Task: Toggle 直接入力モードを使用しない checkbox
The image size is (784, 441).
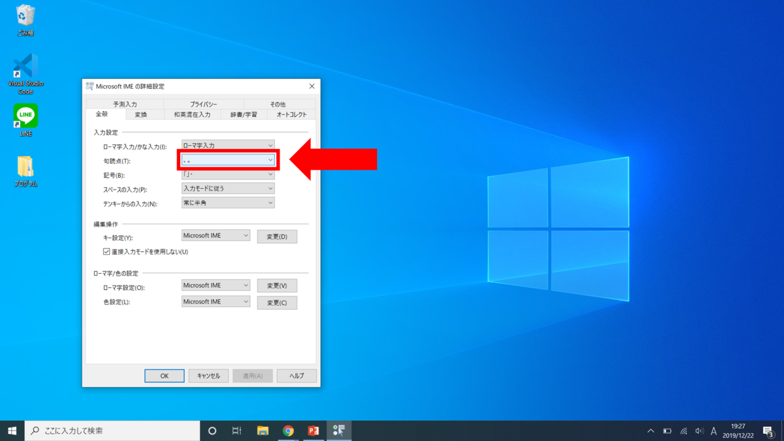Action: pyautogui.click(x=106, y=252)
